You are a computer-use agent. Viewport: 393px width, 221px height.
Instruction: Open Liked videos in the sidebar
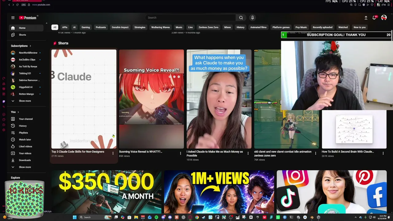pos(26,146)
